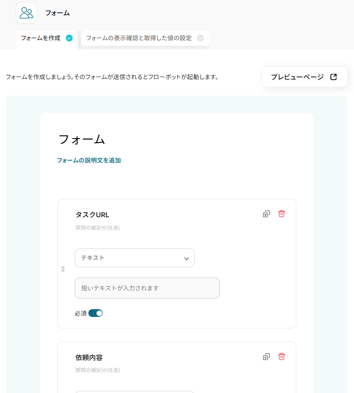Edit the 依頼内容 question title
The width and height of the screenshot is (354, 393).
(x=89, y=358)
